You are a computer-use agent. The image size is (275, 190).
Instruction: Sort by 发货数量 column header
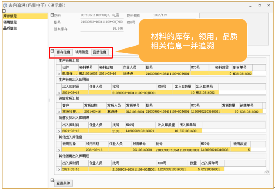[230, 105]
